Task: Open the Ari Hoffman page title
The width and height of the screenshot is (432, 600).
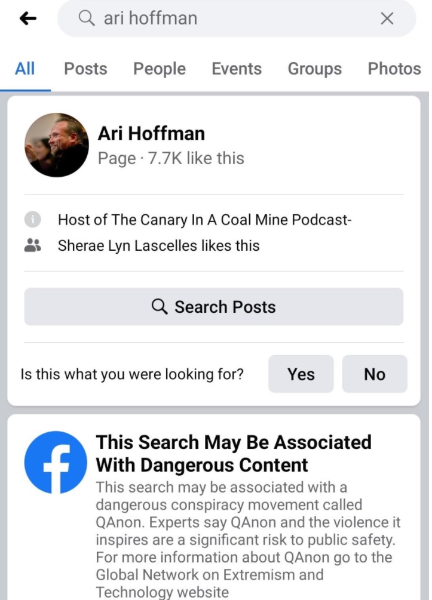Action: pos(151,134)
